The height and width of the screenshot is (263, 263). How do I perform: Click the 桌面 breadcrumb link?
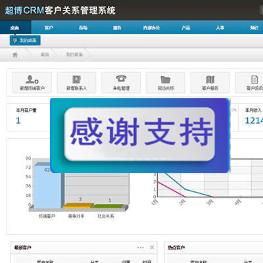45,55
